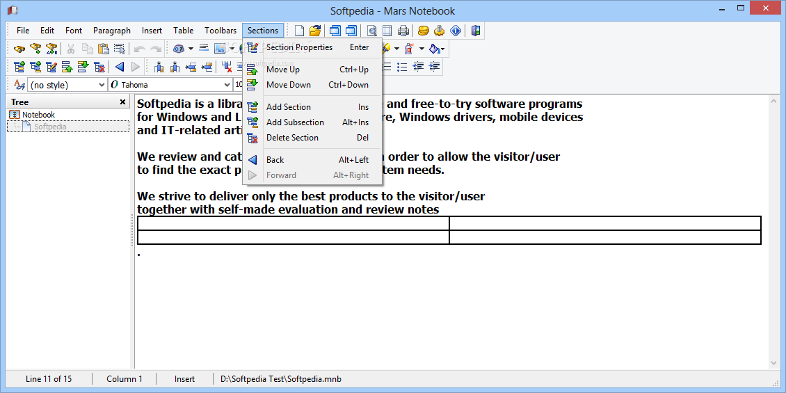Image resolution: width=786 pixels, height=393 pixels.
Task: Click the Select All toolbar icon
Action: coord(120,49)
